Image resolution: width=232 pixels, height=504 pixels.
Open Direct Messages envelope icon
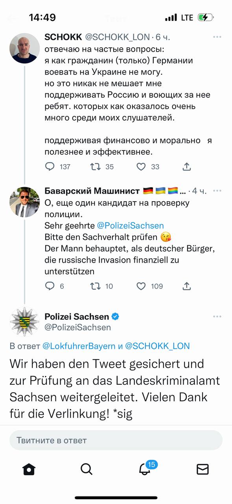(203, 469)
